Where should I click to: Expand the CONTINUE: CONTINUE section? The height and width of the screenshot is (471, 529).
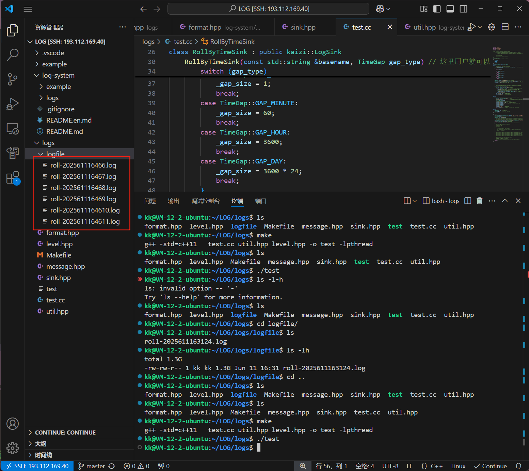tap(79, 433)
